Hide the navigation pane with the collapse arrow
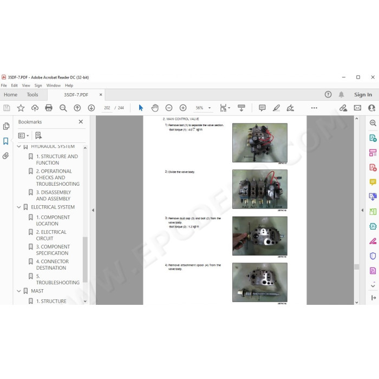The image size is (379, 379). coord(93,210)
